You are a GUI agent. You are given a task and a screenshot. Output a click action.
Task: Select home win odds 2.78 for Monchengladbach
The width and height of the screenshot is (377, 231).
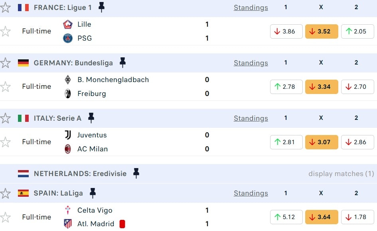(286, 87)
